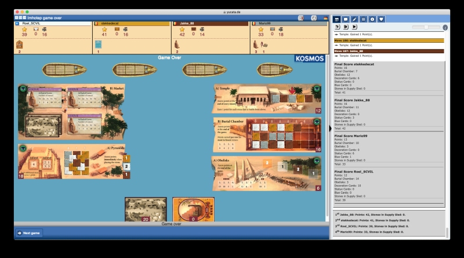
Task: Toggle the eye icon on Temple board
Action: pos(317,89)
